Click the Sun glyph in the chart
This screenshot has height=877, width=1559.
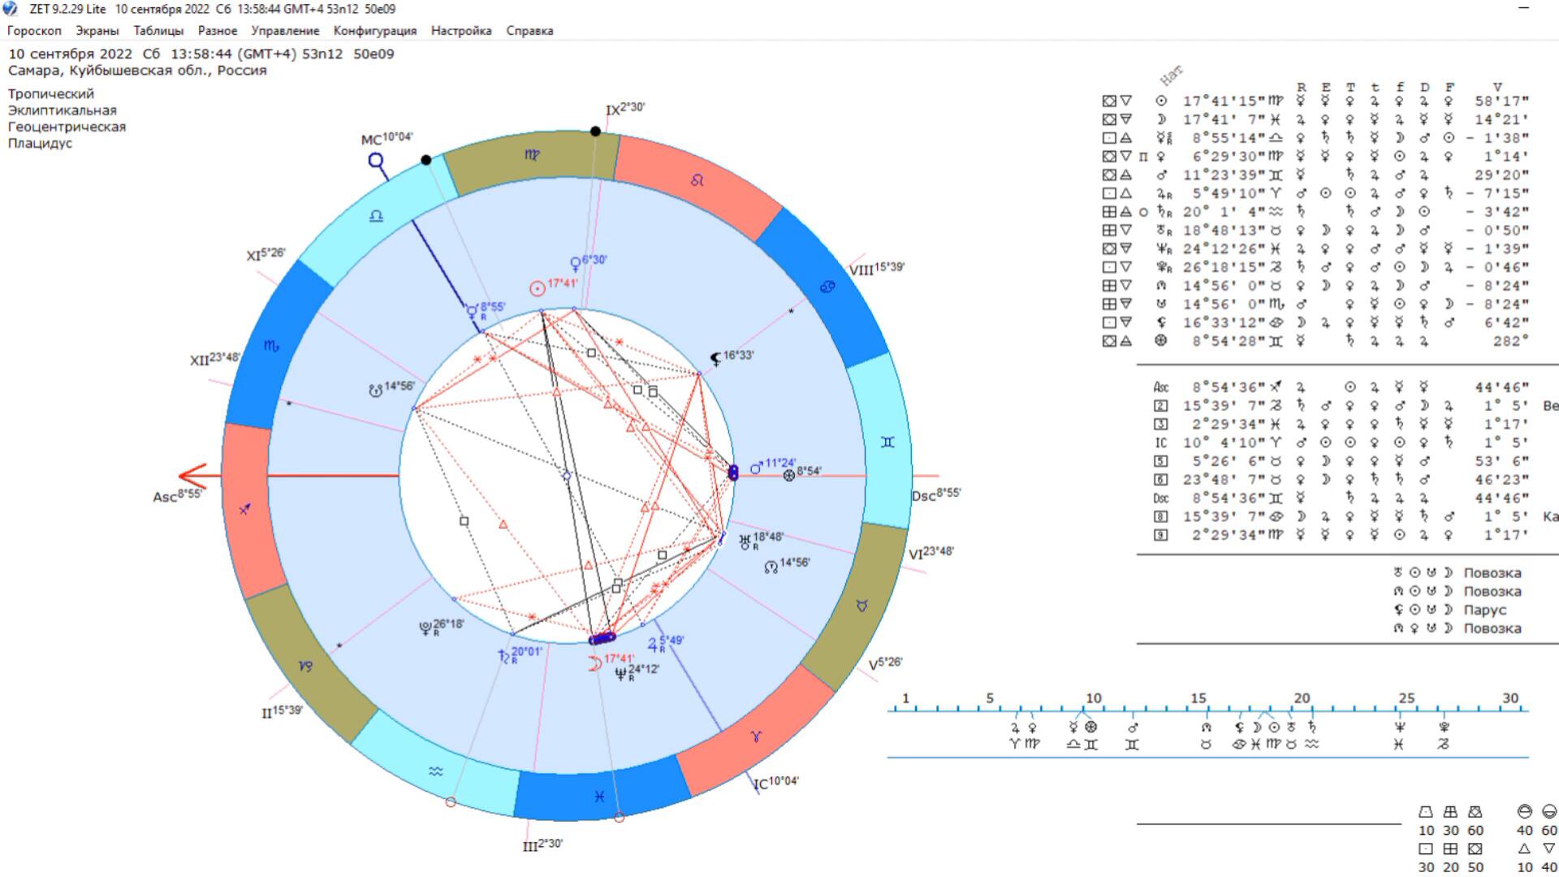coord(537,288)
